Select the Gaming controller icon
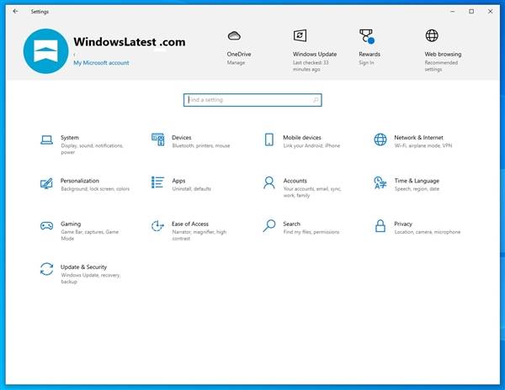Image resolution: width=505 pixels, height=390 pixels. (46, 226)
